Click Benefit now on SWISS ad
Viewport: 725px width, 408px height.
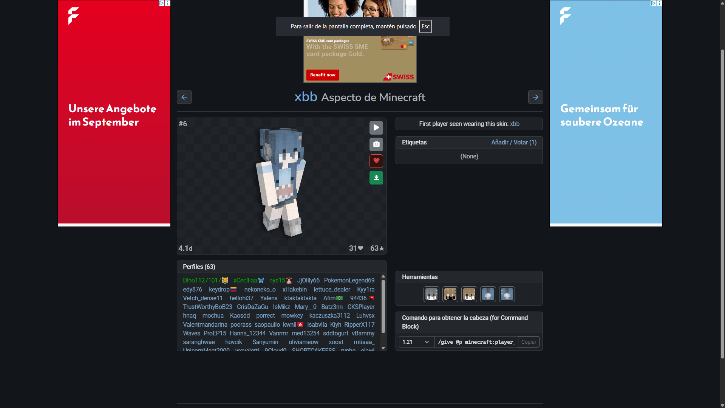323,75
